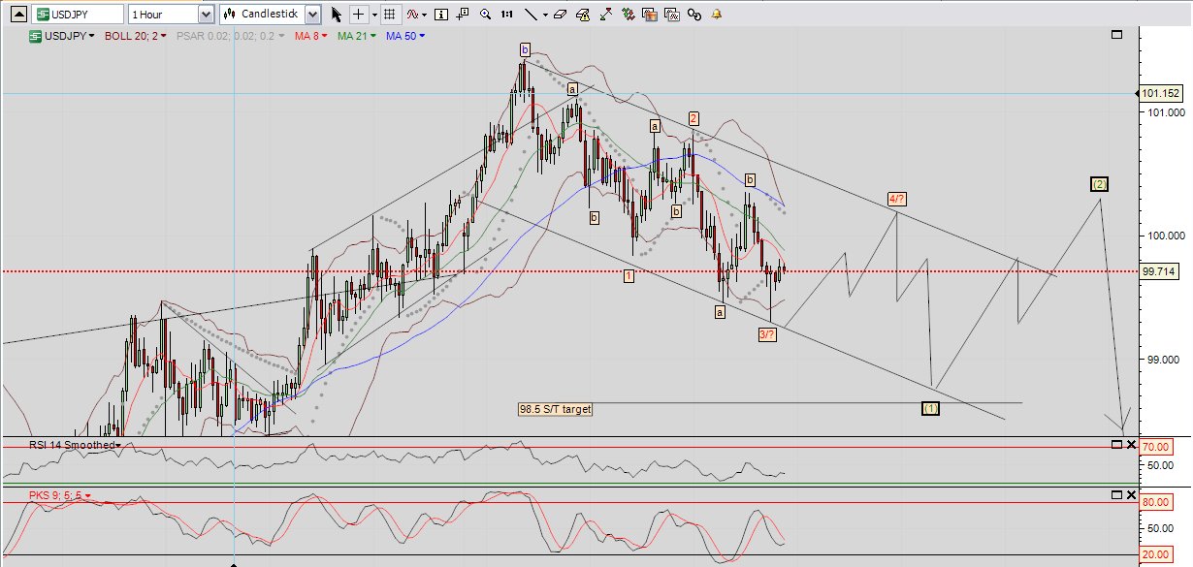
Task: Open the USDJPY series label menu
Action: (61, 35)
